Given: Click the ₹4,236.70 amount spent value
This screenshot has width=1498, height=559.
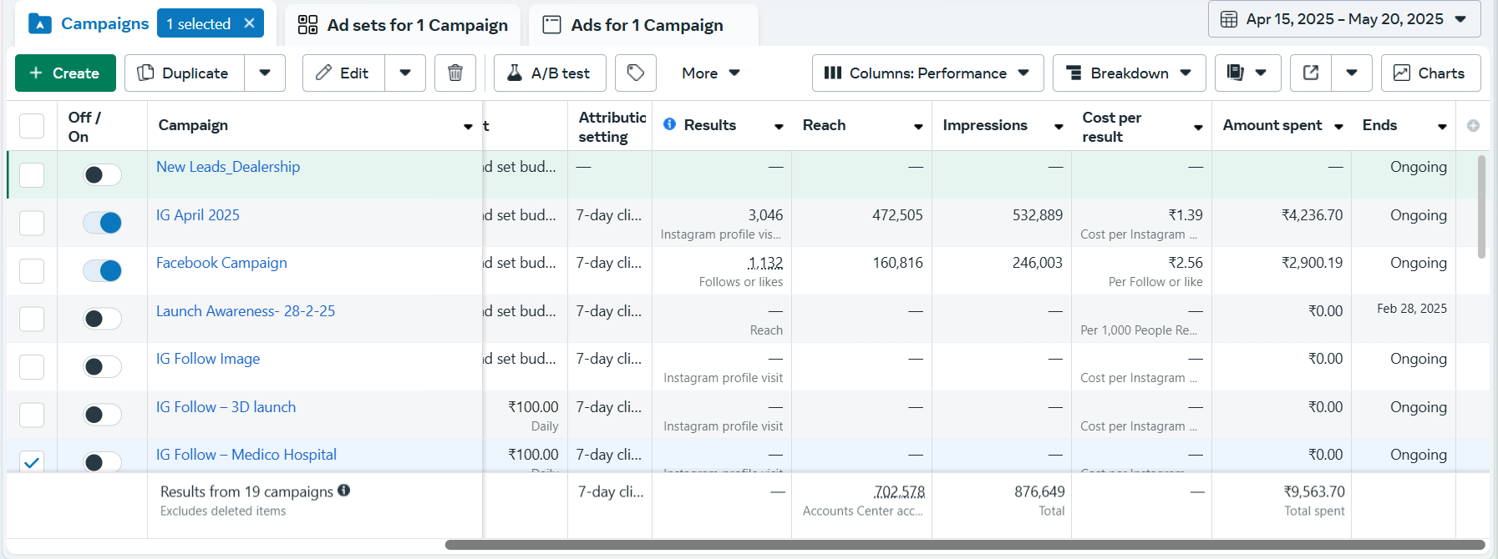Looking at the screenshot, I should point(1312,215).
